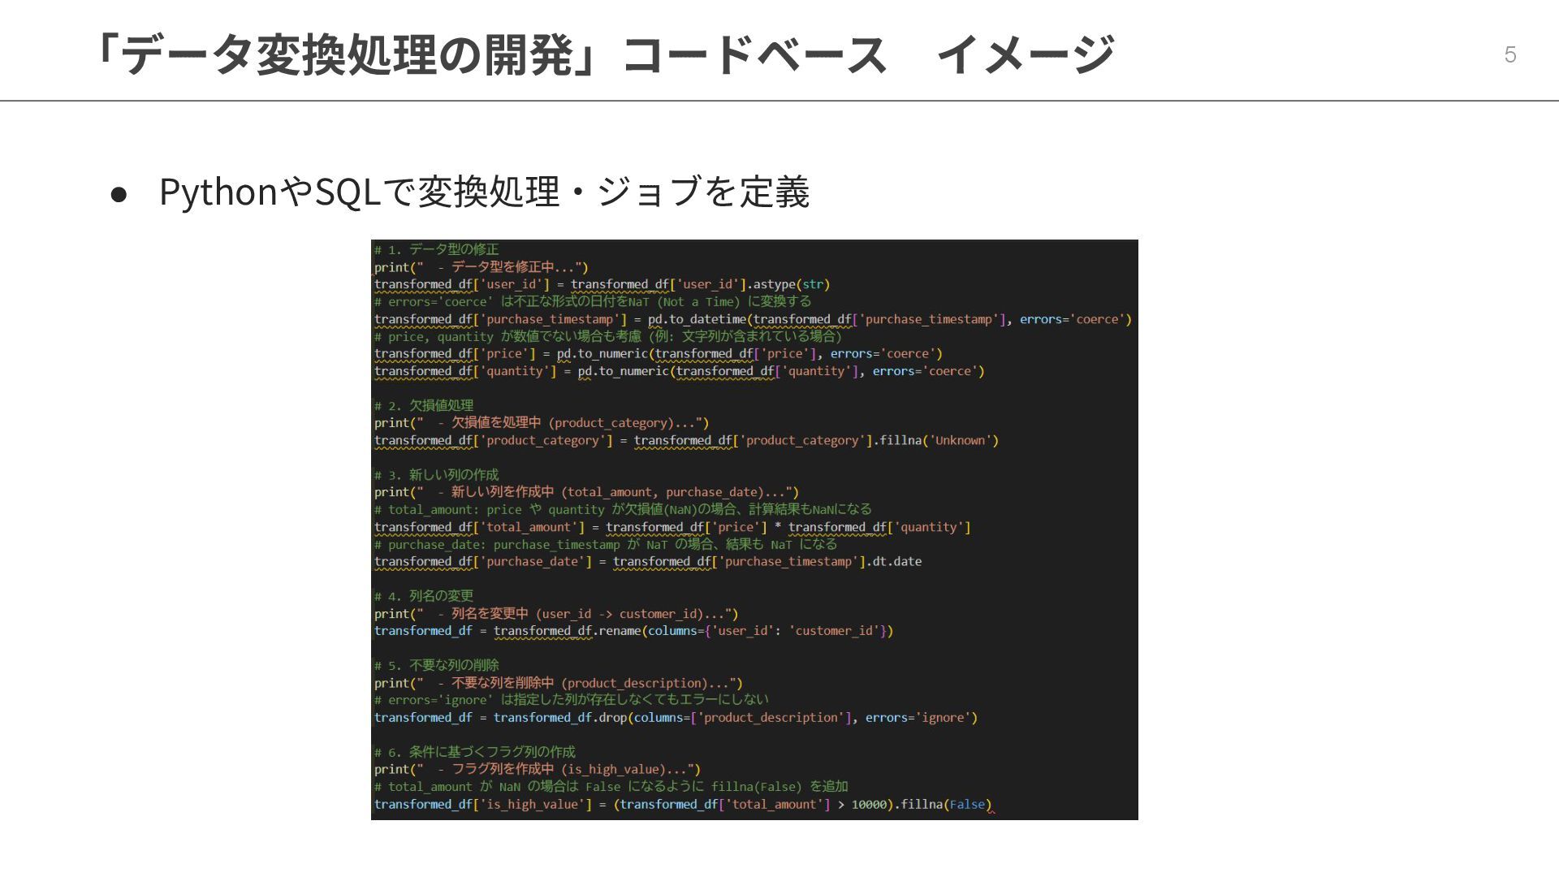Viewport: 1559px width, 877px height.
Task: Click the astype(str) code line
Action: [x=601, y=284]
